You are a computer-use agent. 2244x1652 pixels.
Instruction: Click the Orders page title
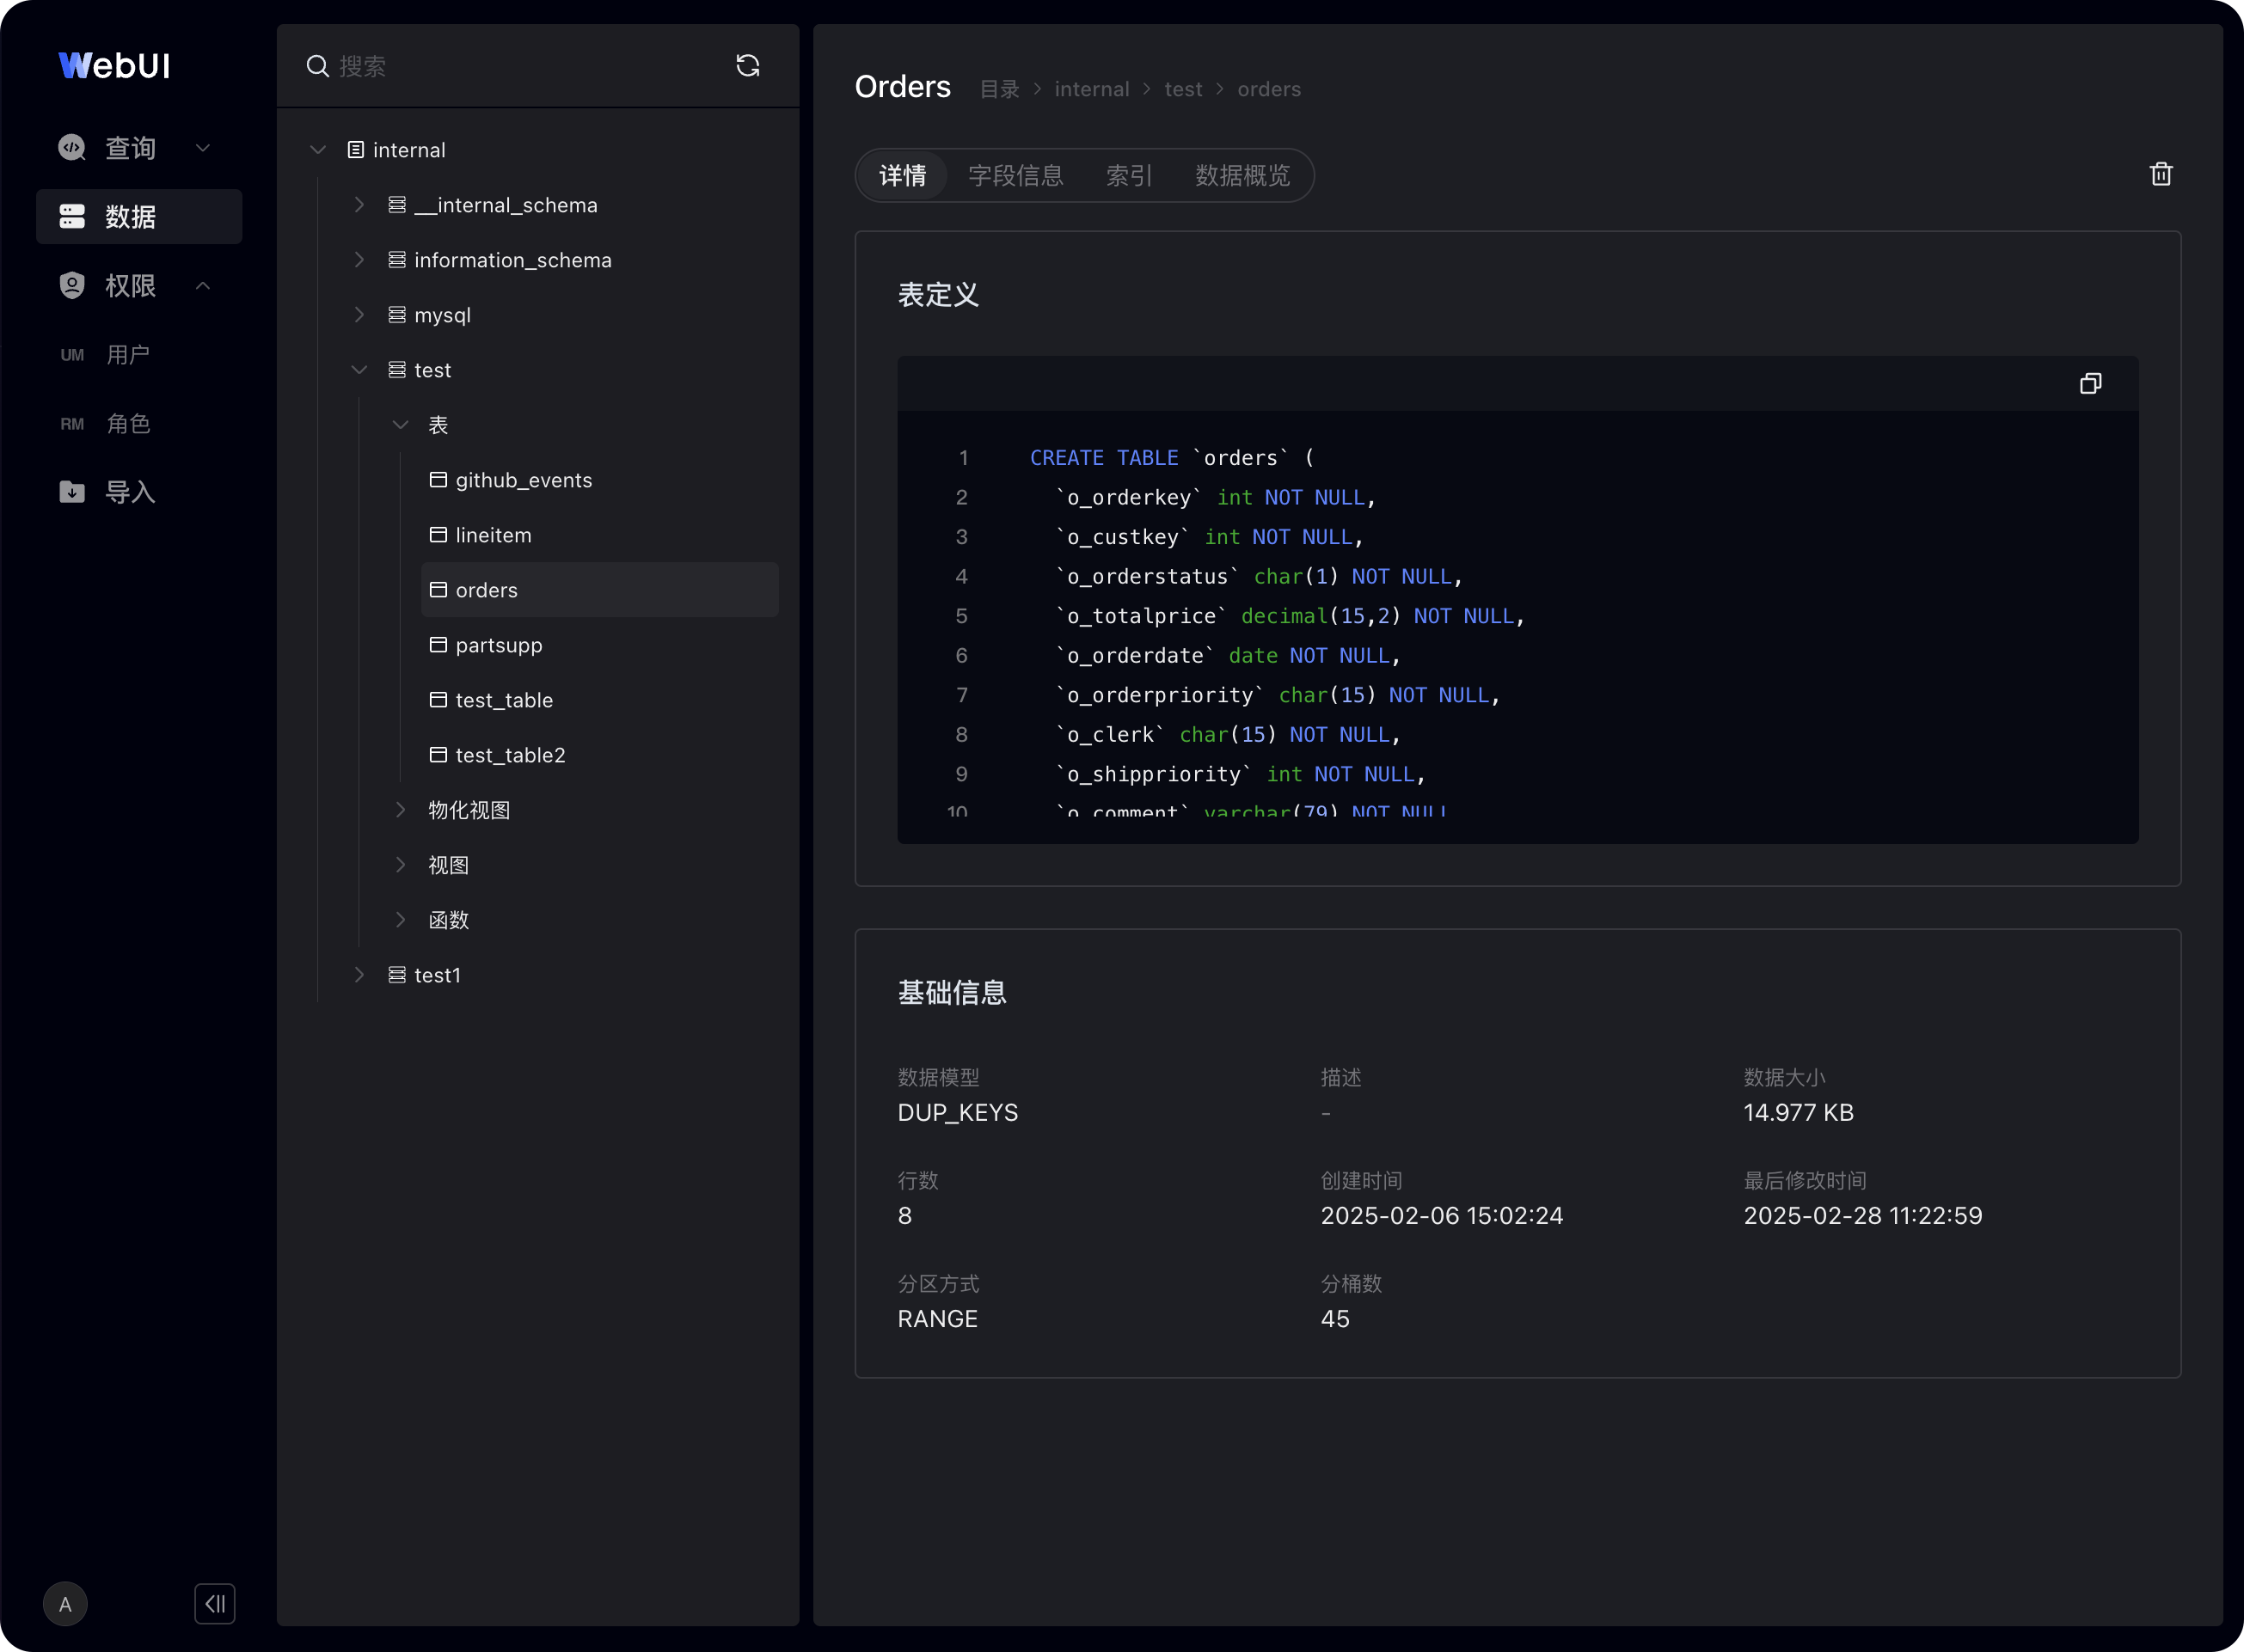point(902,87)
